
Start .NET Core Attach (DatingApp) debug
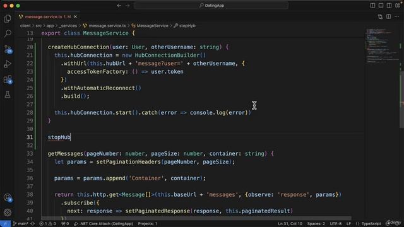(104, 224)
